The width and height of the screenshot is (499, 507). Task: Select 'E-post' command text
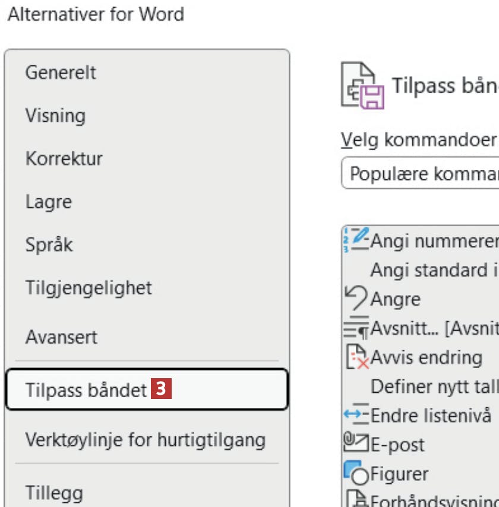(397, 445)
